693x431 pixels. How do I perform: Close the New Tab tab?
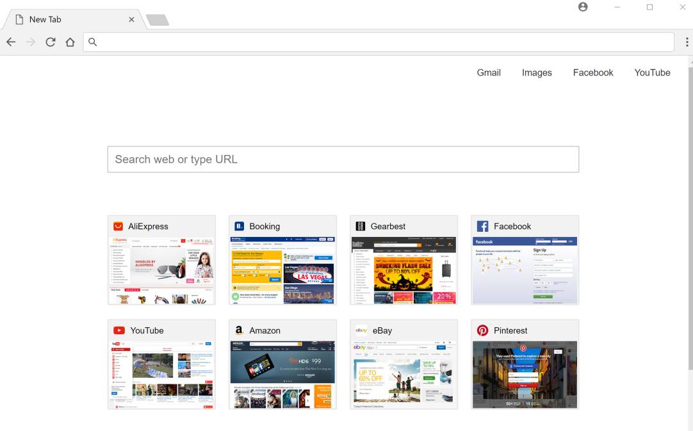tap(131, 19)
